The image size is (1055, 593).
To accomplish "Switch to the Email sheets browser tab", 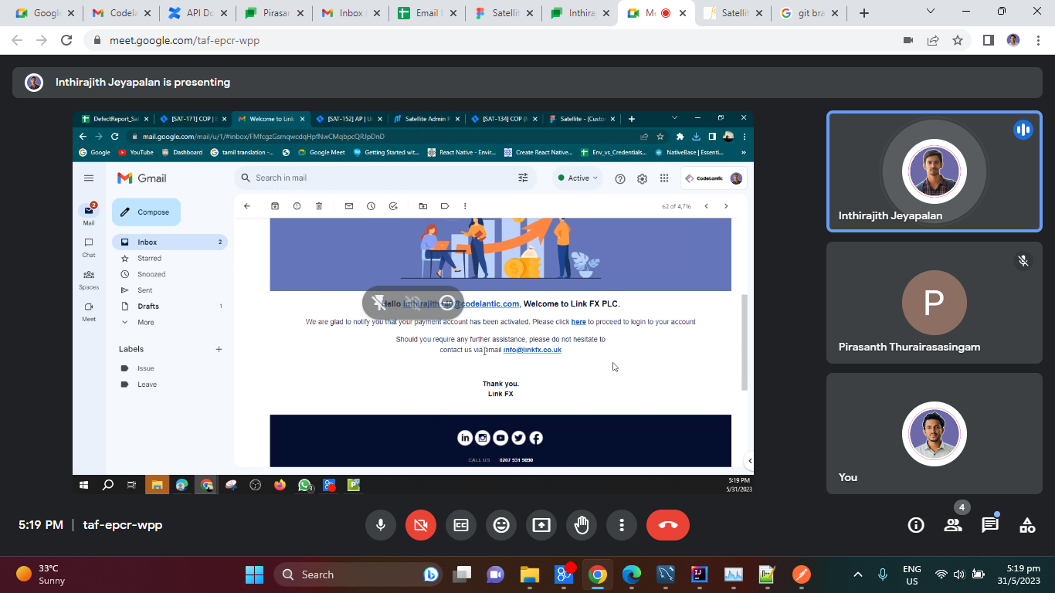I will [425, 13].
